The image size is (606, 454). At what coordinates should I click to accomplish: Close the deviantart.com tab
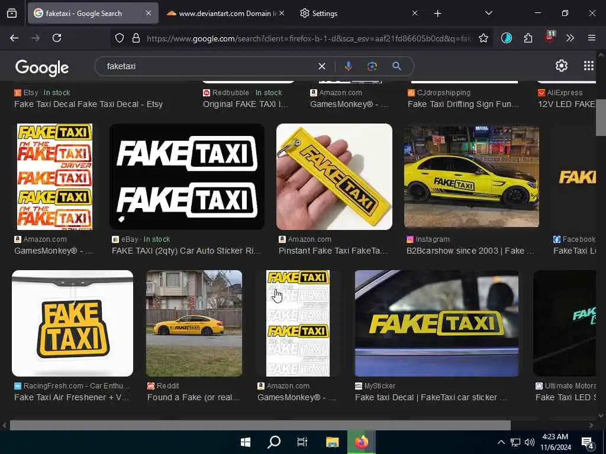pos(281,13)
